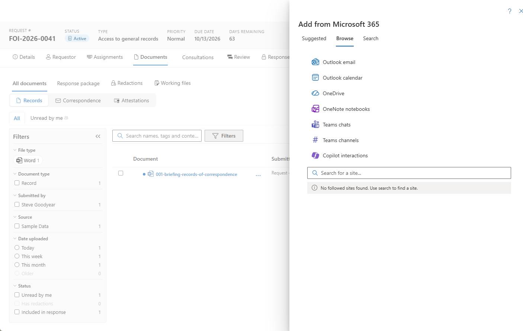523x331 pixels.
Task: Open the Requestor tab
Action: coord(61,57)
